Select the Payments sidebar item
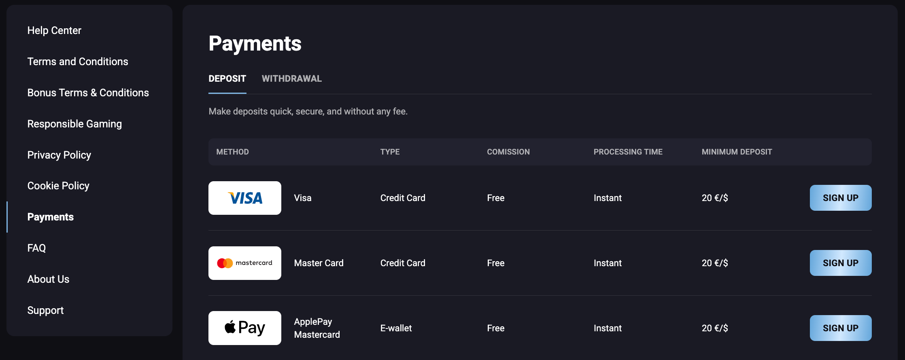The image size is (905, 360). click(x=50, y=216)
